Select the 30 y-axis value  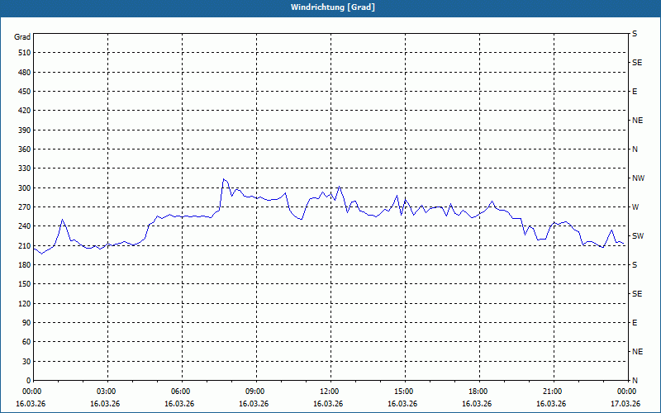click(26, 361)
